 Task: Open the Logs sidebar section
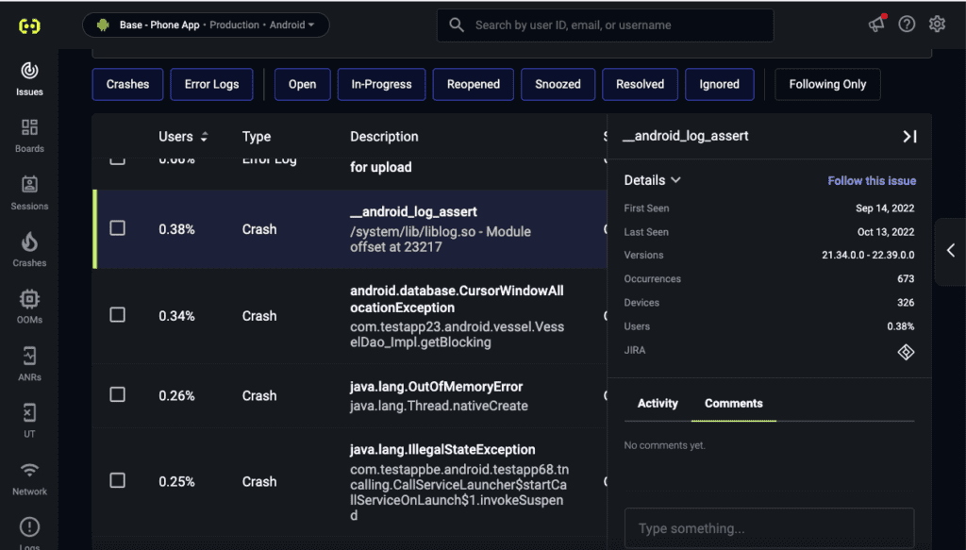29,533
